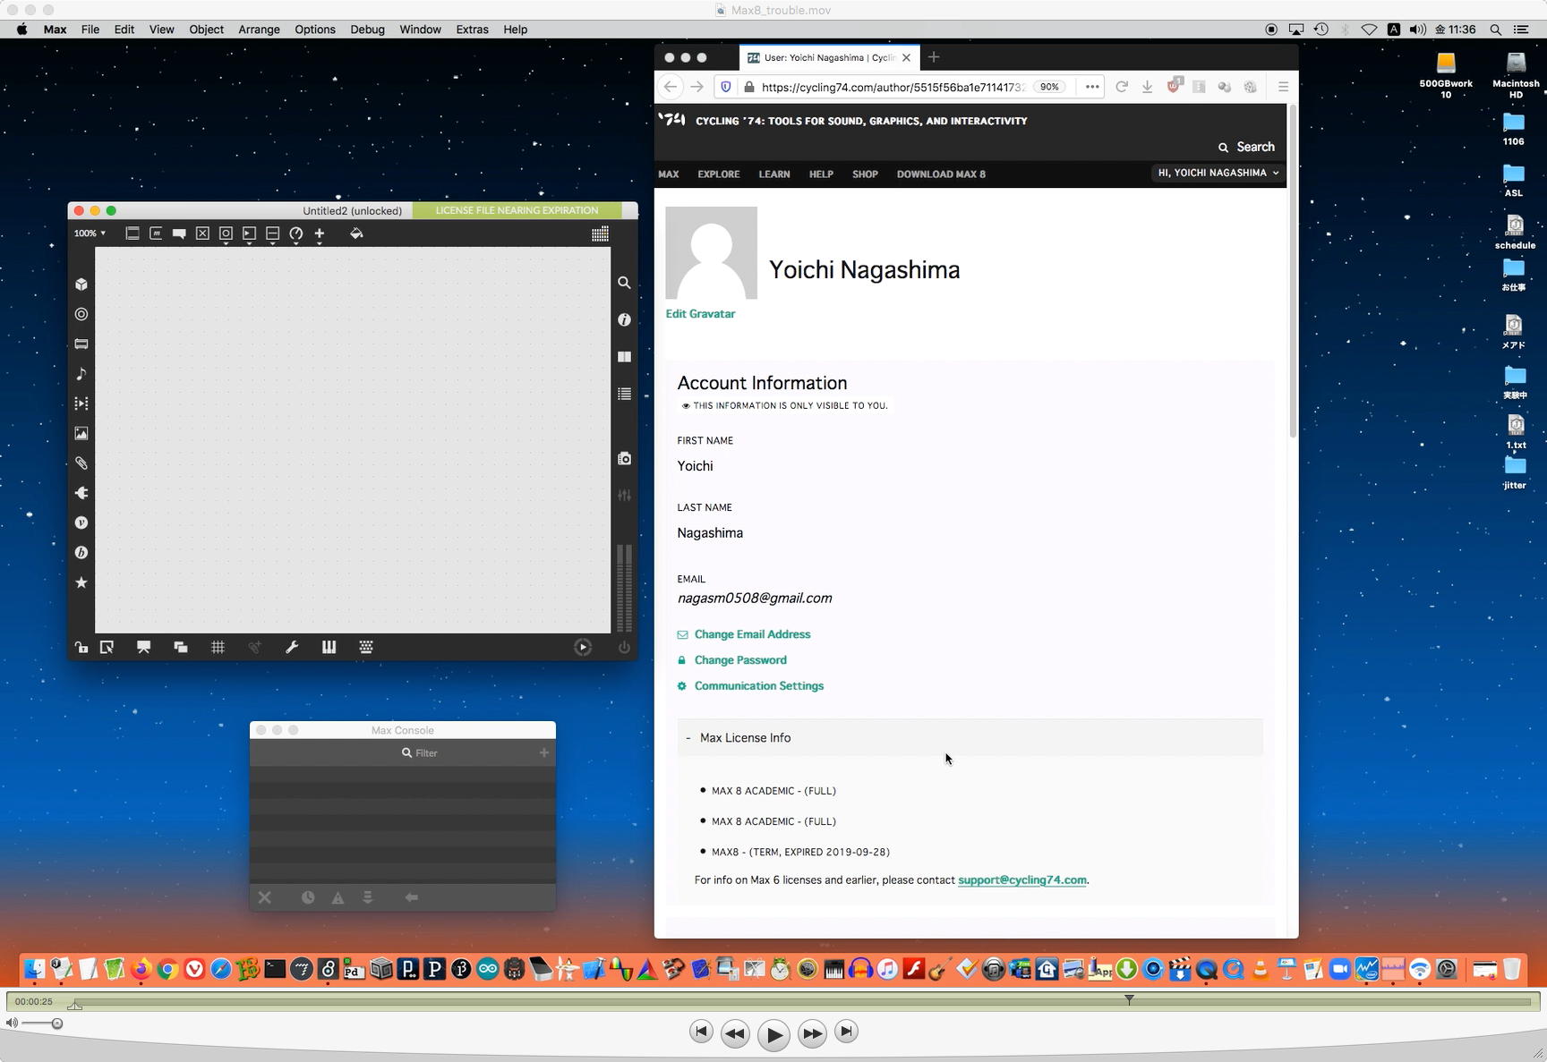Open the Extras menu in menu bar

[x=472, y=30]
